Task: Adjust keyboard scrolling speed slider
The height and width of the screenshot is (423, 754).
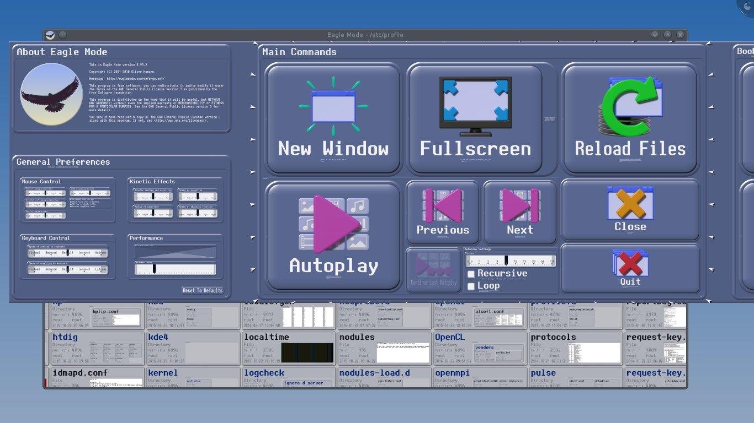Action: click(x=67, y=269)
